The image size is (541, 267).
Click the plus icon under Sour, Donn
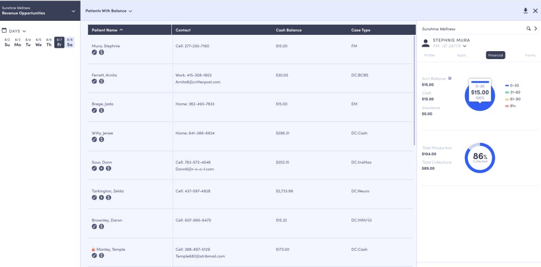pyautogui.click(x=101, y=168)
